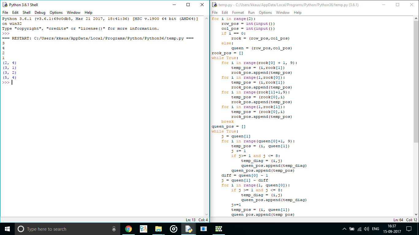Image resolution: width=419 pixels, height=235 pixels.
Task: Click 'queen = (row_pos,col_pos)' code line
Action: tap(262, 48)
